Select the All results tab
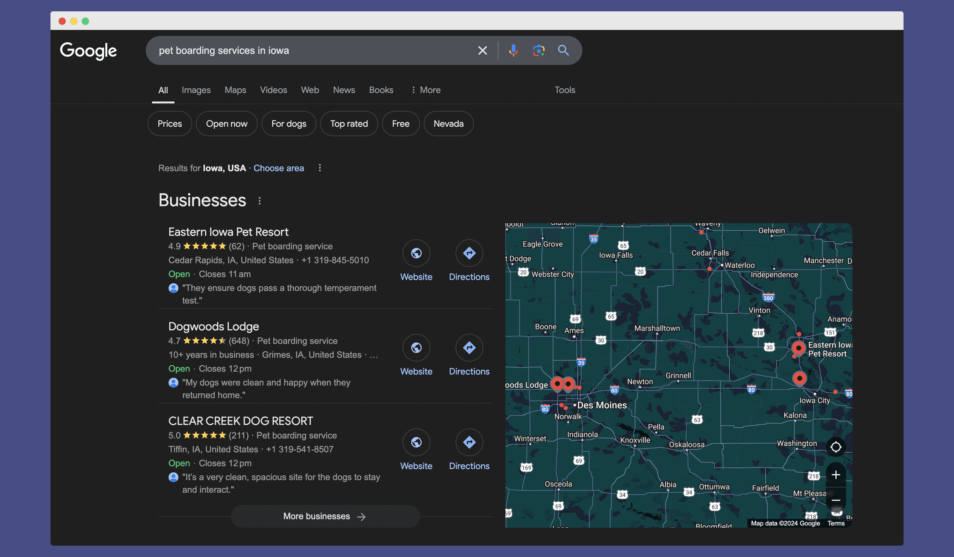954x557 pixels. (x=163, y=90)
